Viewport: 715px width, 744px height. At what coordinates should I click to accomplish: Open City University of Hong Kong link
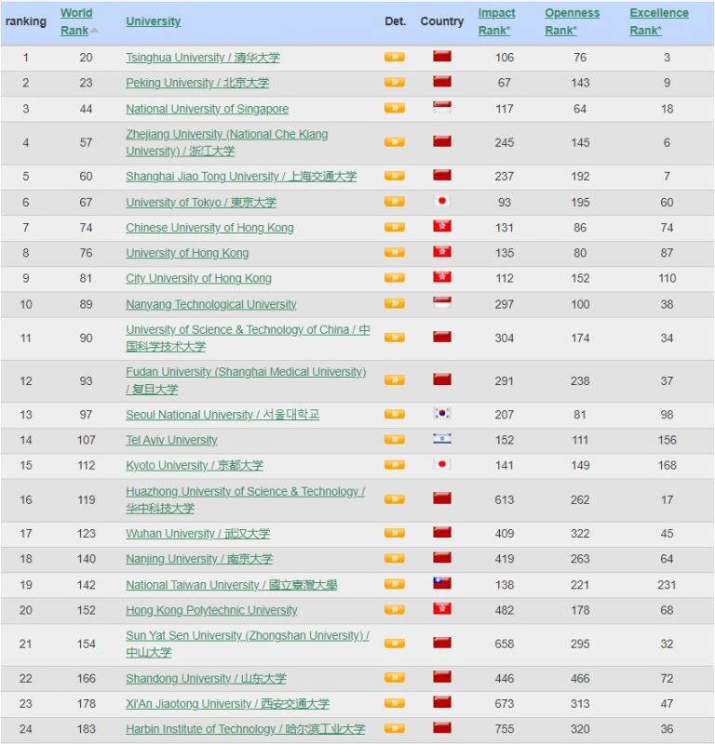[x=198, y=278]
